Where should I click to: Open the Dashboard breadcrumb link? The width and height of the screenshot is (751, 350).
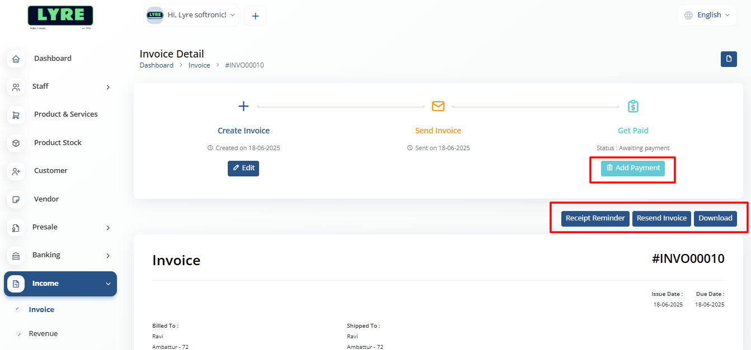157,65
